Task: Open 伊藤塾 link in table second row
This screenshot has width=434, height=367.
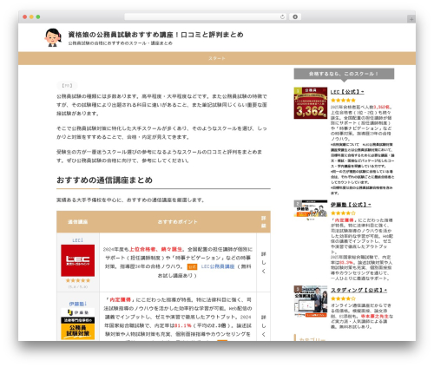Action: 77,304
